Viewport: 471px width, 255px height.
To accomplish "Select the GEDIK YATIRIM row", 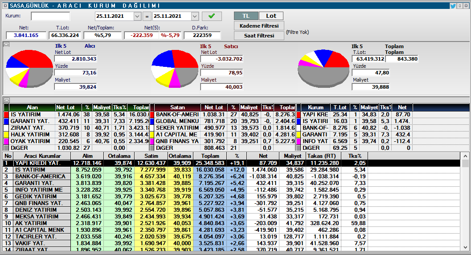I will pyautogui.click(x=231, y=197).
